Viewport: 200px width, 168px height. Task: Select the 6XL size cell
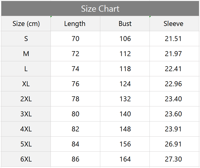pos(26,159)
